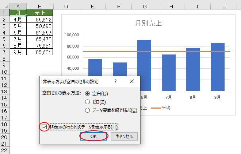Select the ゼロ(Z) radio option
The height and width of the screenshot is (154, 241).
[x=87, y=102]
